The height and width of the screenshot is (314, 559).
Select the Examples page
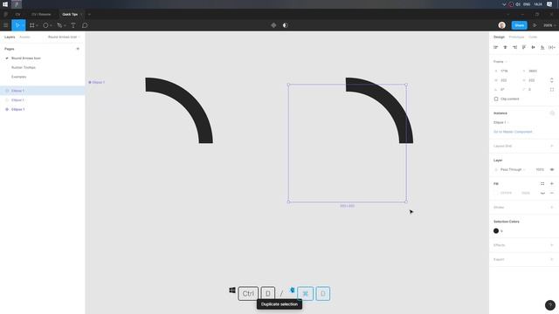[19, 77]
